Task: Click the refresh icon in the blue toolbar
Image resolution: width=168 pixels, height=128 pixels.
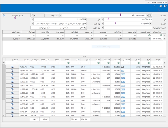Action: click(x=165, y=6)
